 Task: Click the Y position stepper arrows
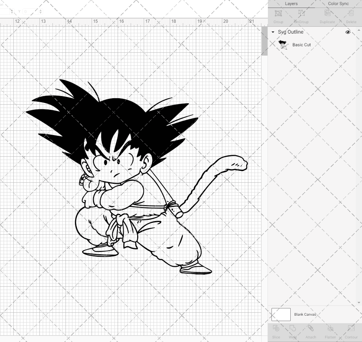coord(41,11)
